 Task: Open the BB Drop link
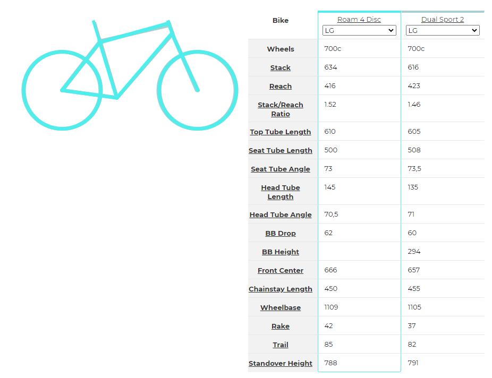(x=281, y=233)
